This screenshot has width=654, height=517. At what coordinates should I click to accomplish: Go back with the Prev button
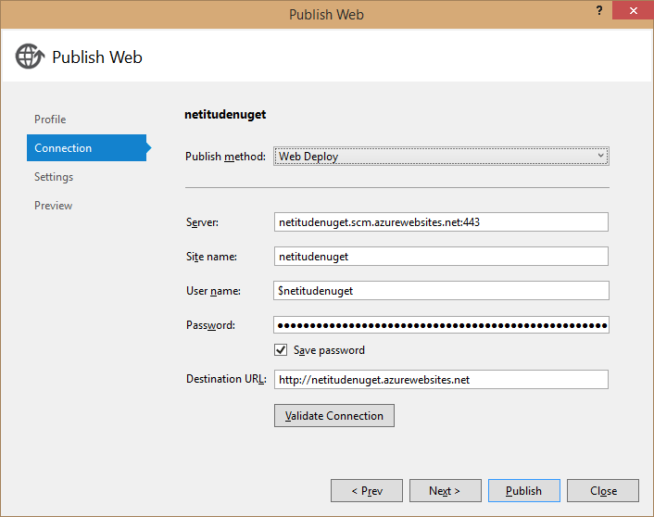[x=367, y=491]
